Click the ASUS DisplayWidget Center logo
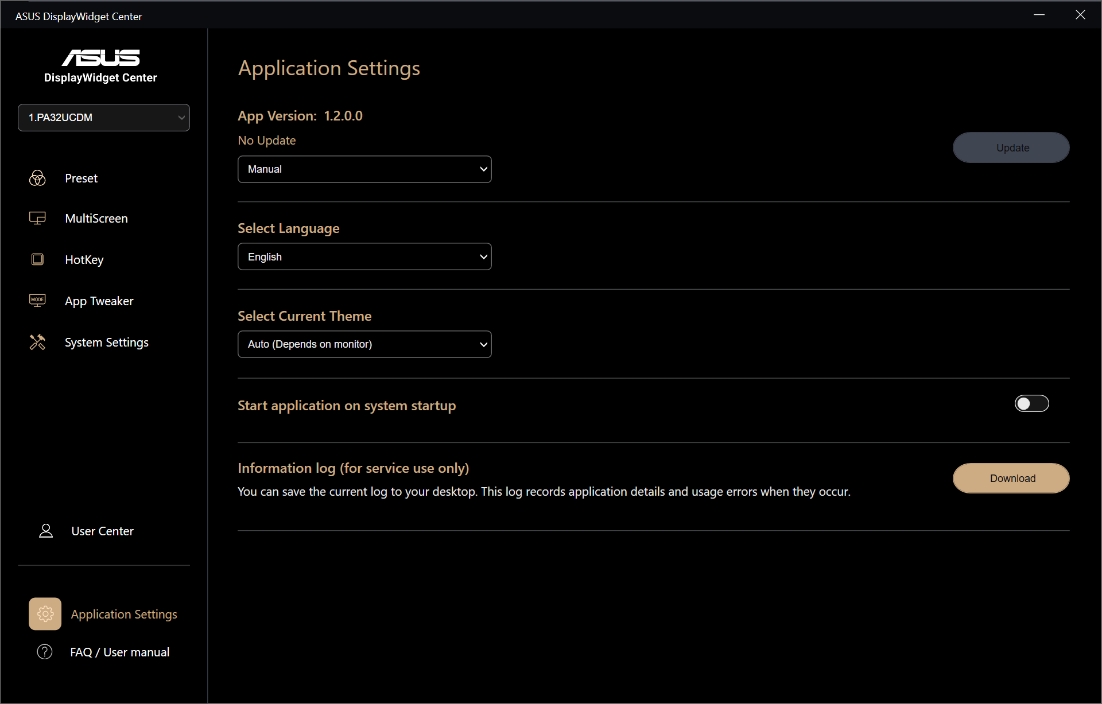1102x704 pixels. (x=100, y=66)
